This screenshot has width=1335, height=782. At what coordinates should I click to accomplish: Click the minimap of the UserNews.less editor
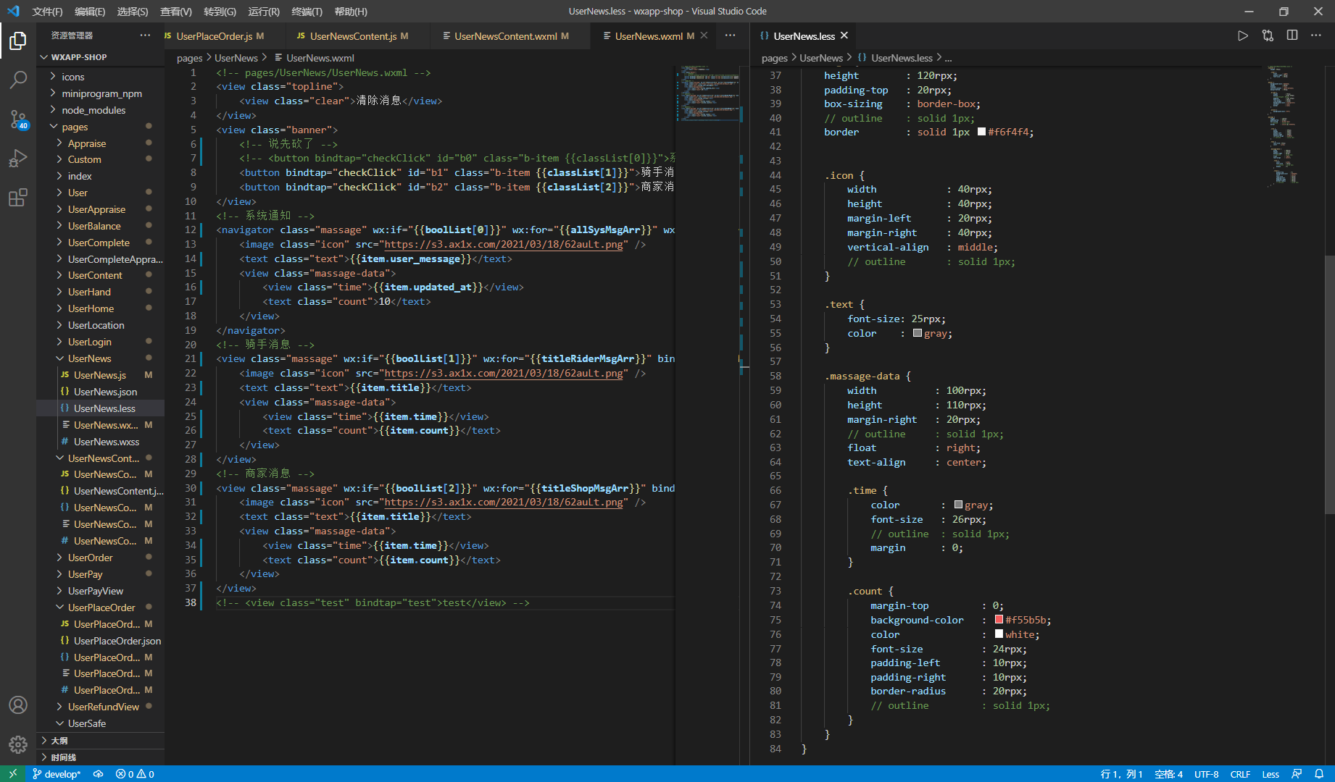(x=1284, y=127)
